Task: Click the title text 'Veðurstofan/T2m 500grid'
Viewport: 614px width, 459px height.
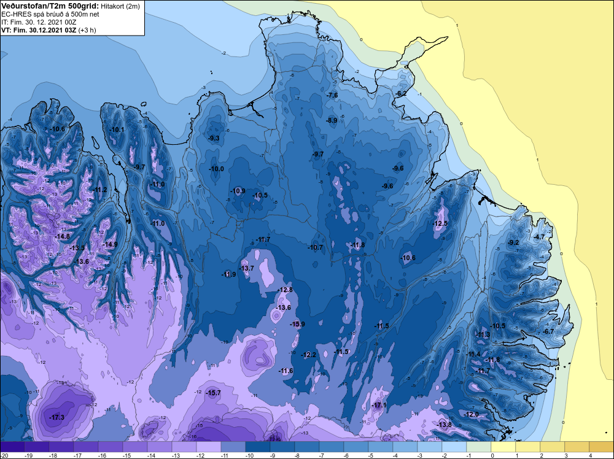Action: coord(50,6)
